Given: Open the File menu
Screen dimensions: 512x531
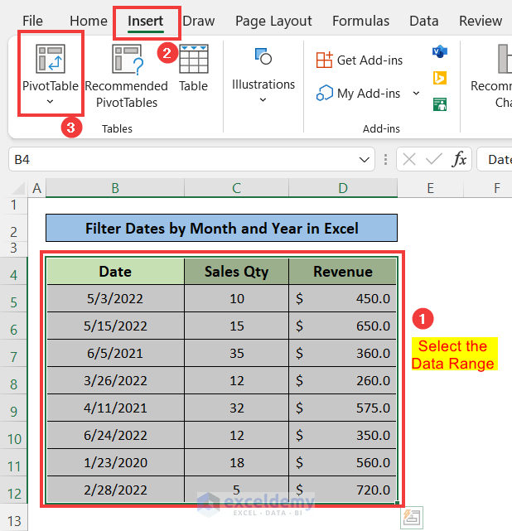Looking at the screenshot, I should 32,21.
